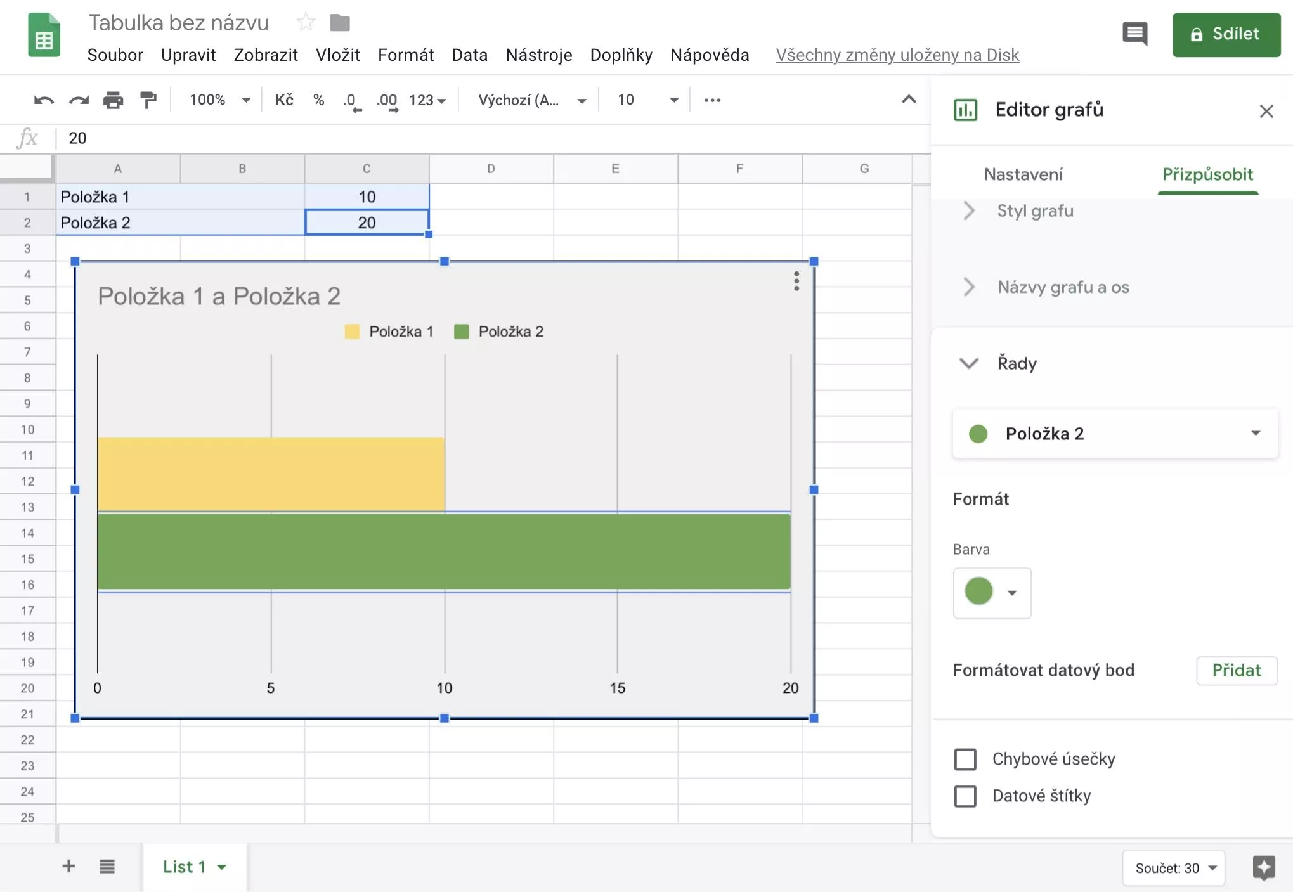Open the green Barva color swatch
Screen dimensions: 1293x892
992,592
